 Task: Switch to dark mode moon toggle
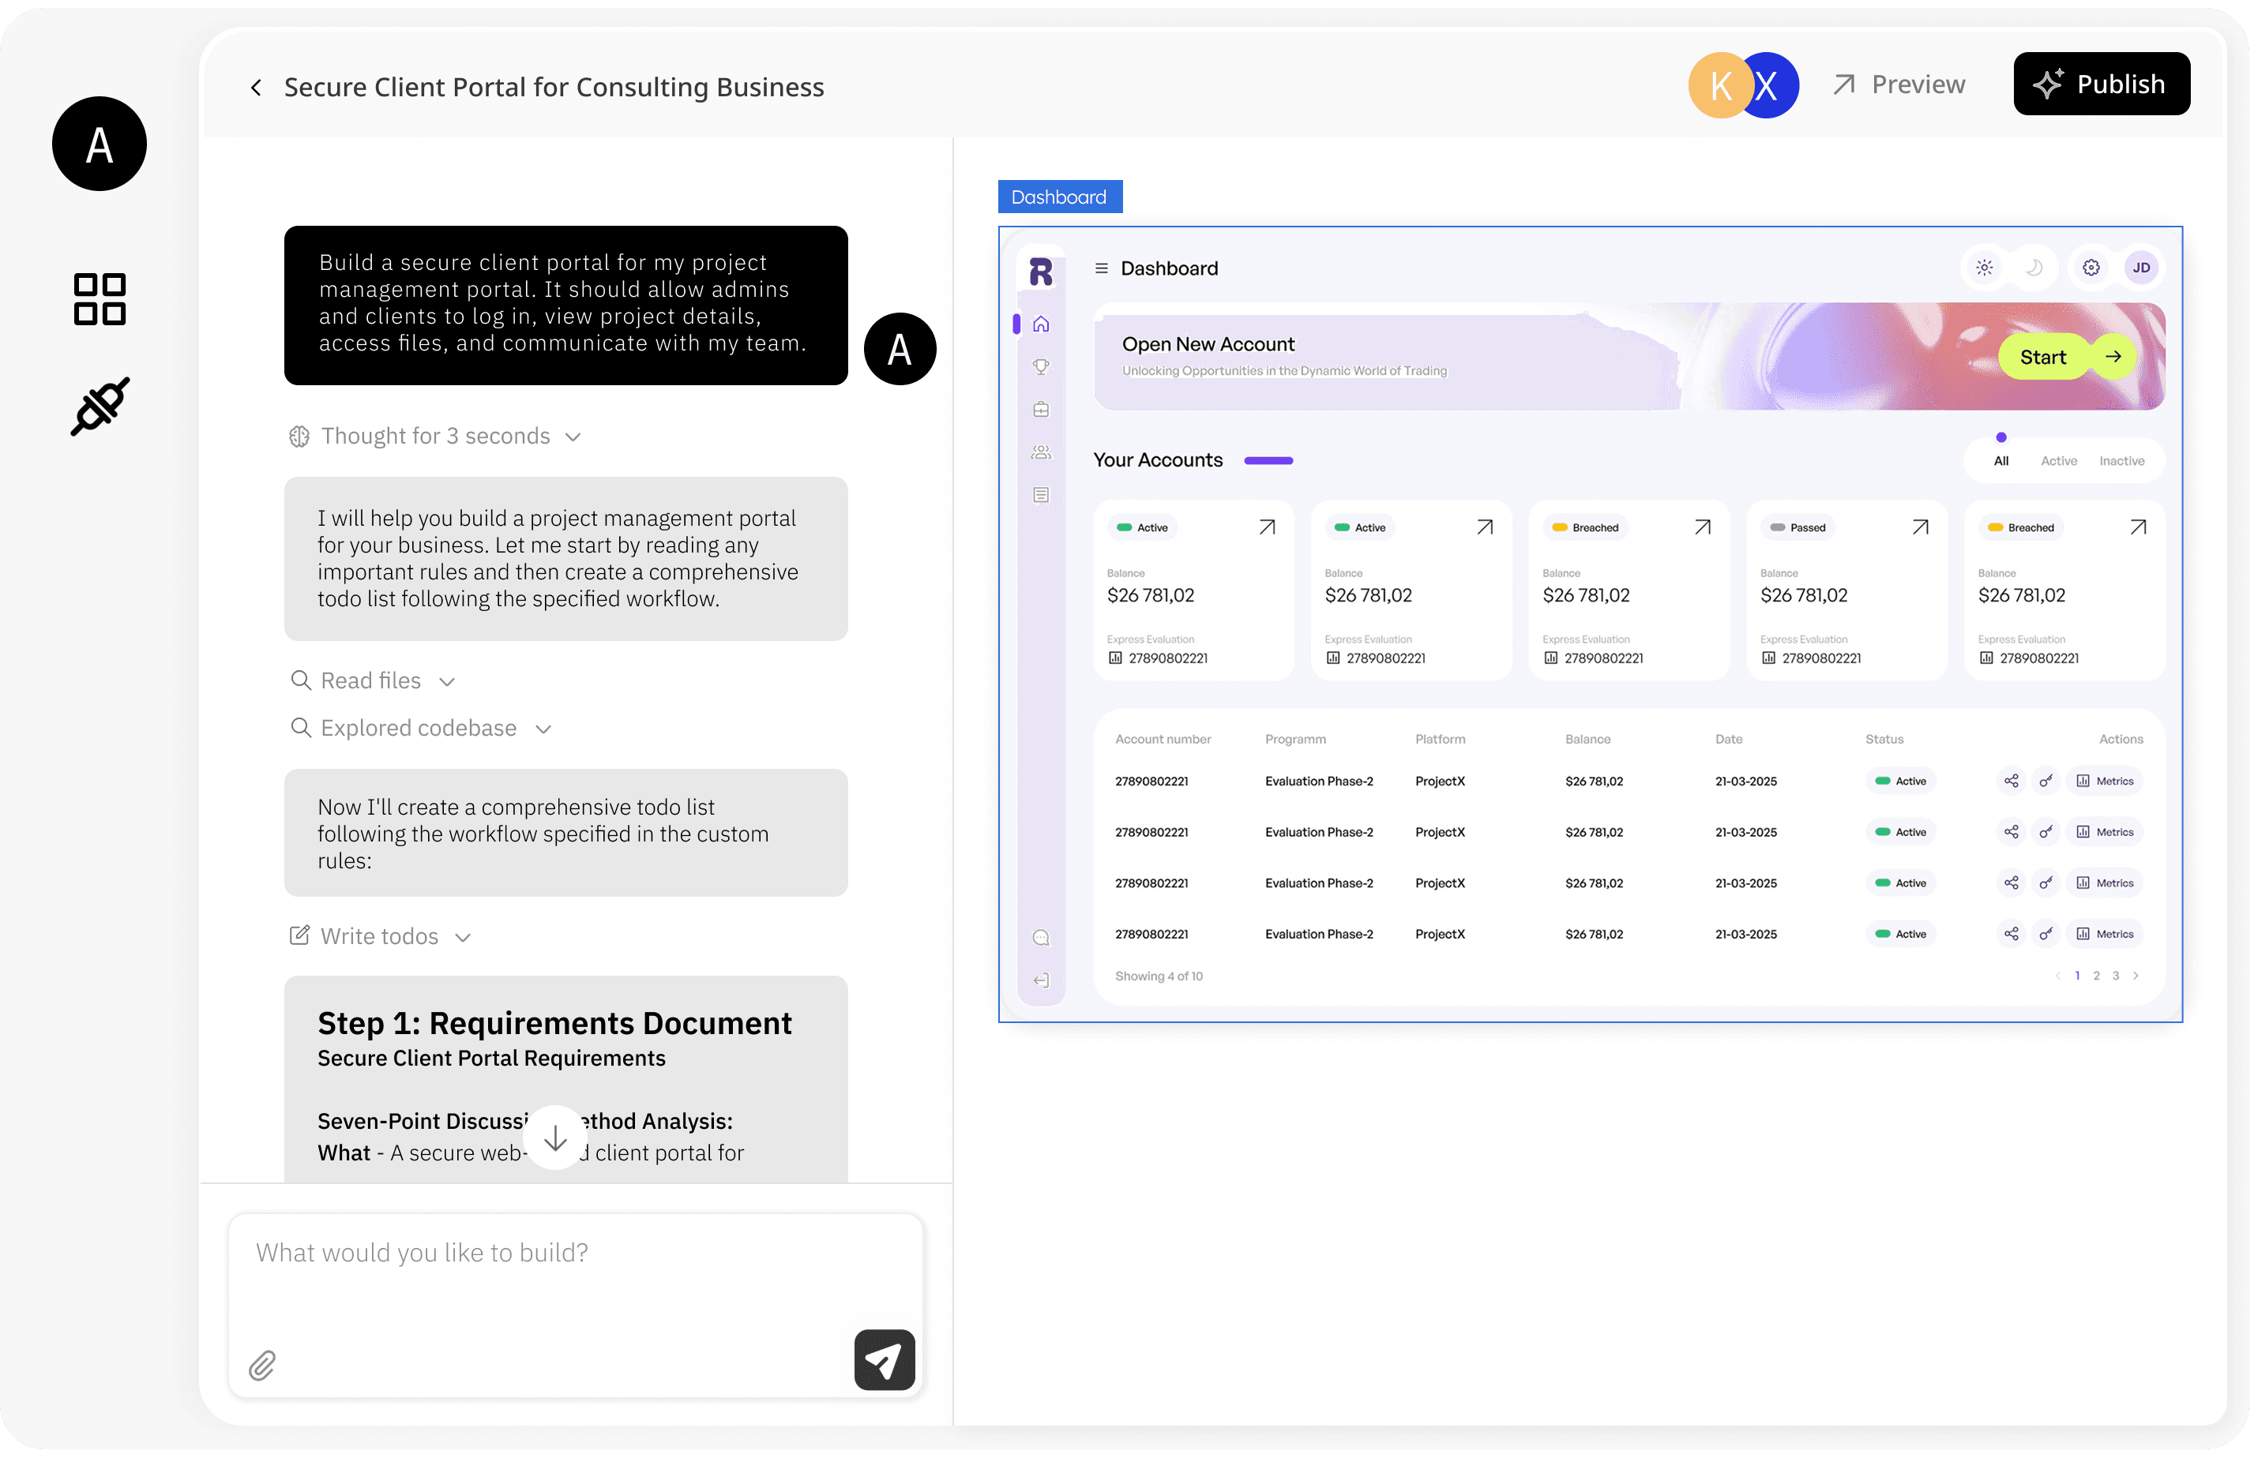(2034, 268)
